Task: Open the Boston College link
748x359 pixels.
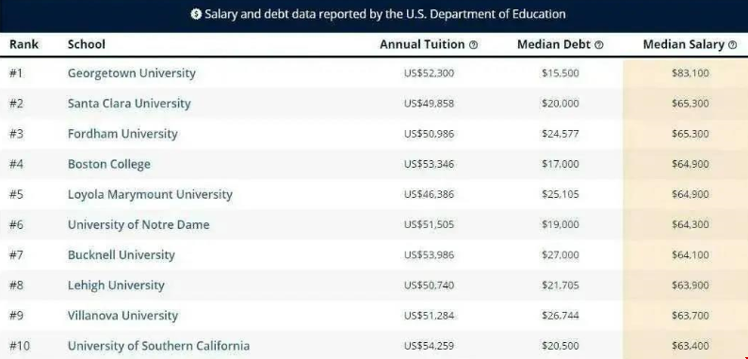Action: click(x=109, y=164)
